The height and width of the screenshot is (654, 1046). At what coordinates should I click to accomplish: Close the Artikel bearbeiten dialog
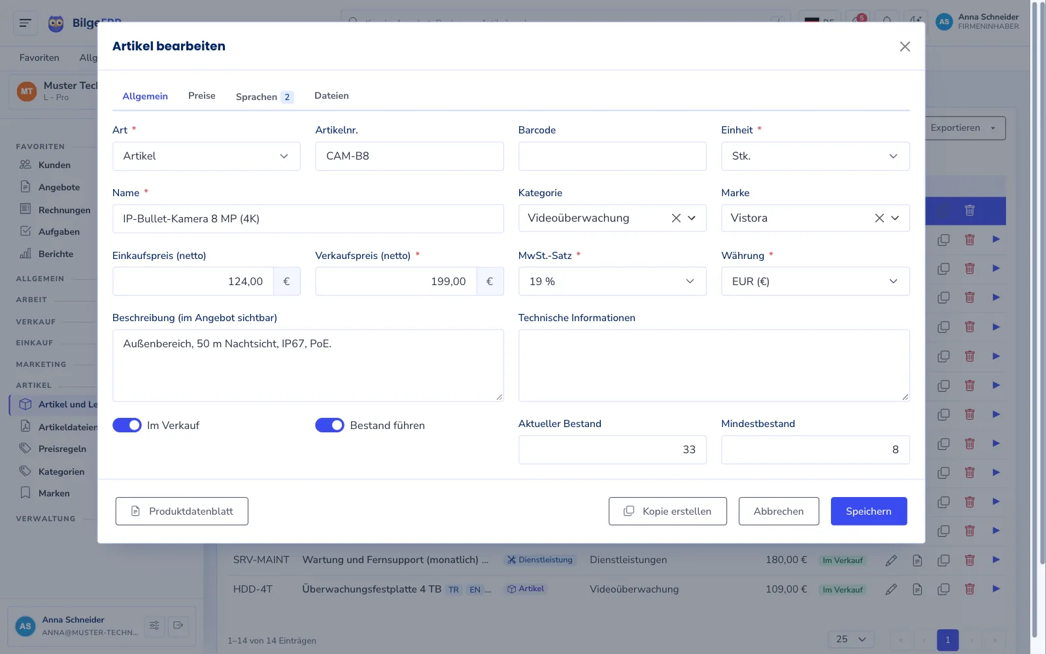coord(905,46)
